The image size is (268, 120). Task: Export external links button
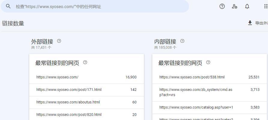point(258,23)
